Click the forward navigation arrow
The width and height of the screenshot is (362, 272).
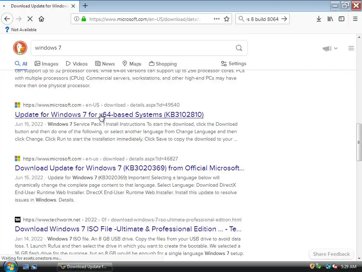click(x=19, y=19)
